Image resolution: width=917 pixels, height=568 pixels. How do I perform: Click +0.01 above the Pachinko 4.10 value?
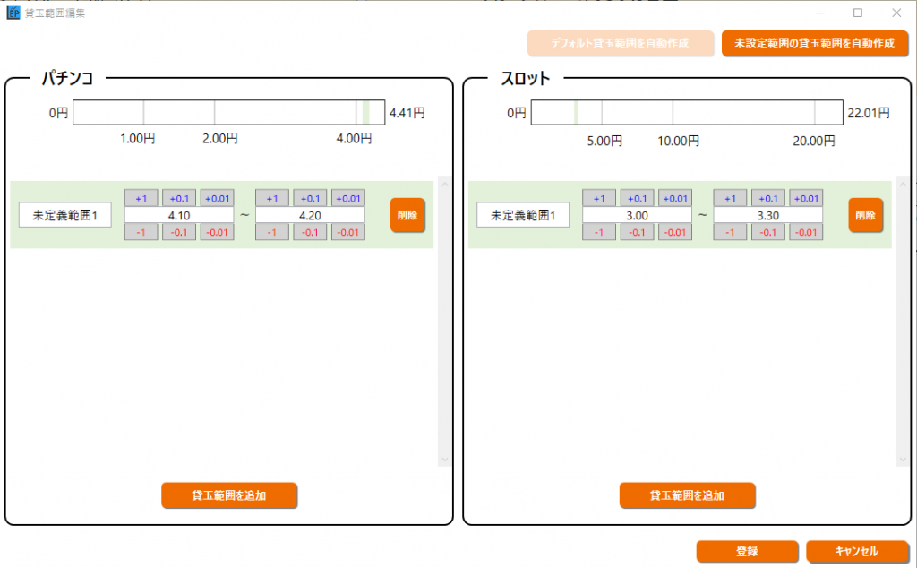coord(217,198)
